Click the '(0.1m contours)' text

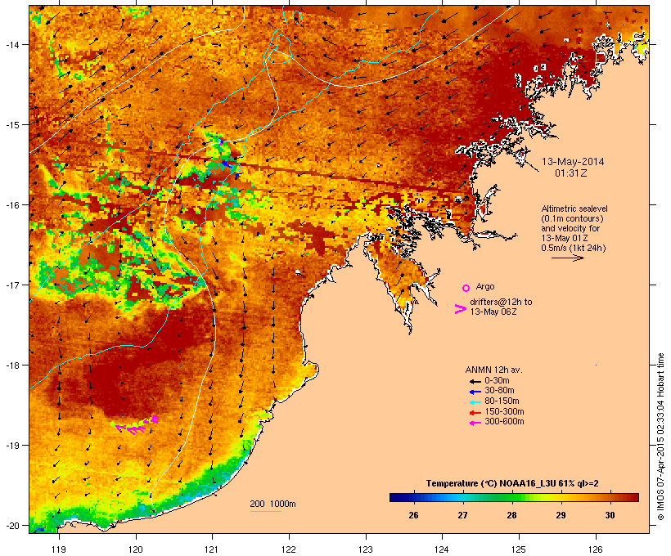[572, 218]
